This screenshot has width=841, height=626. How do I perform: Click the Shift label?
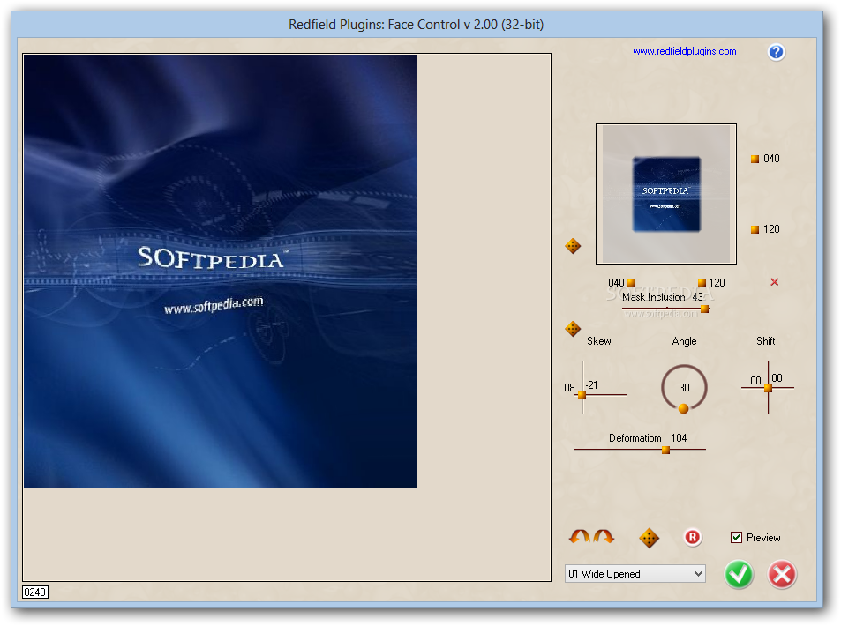[x=766, y=341]
